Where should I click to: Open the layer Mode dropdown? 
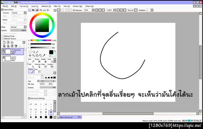pyautogui.click(x=25, y=27)
